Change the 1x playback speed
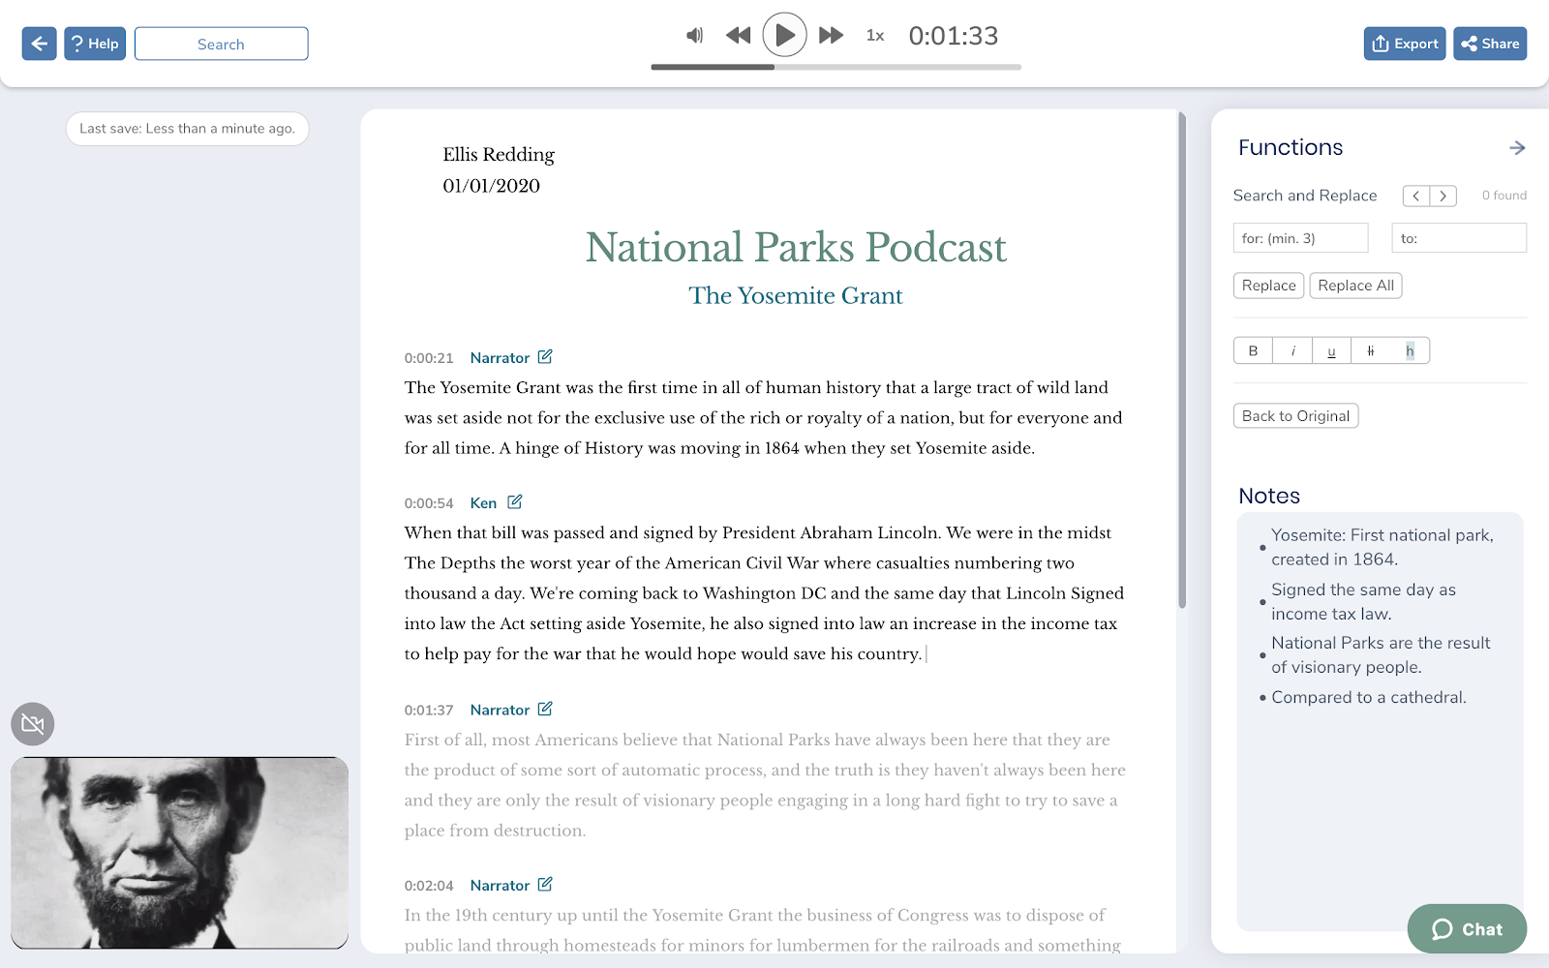The image size is (1549, 968). pos(875,36)
